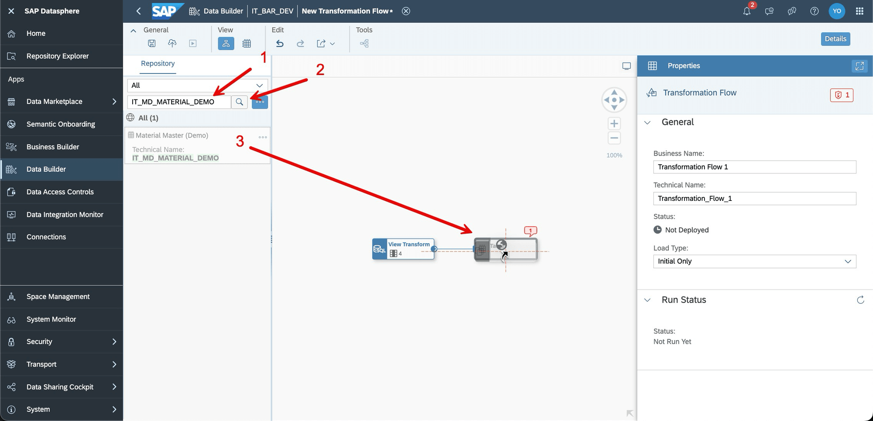
Task: Open the All object type dropdown
Action: tap(197, 85)
